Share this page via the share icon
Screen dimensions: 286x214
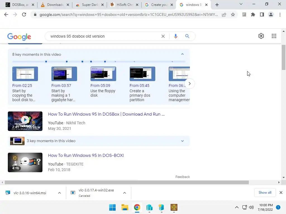(x=224, y=14)
